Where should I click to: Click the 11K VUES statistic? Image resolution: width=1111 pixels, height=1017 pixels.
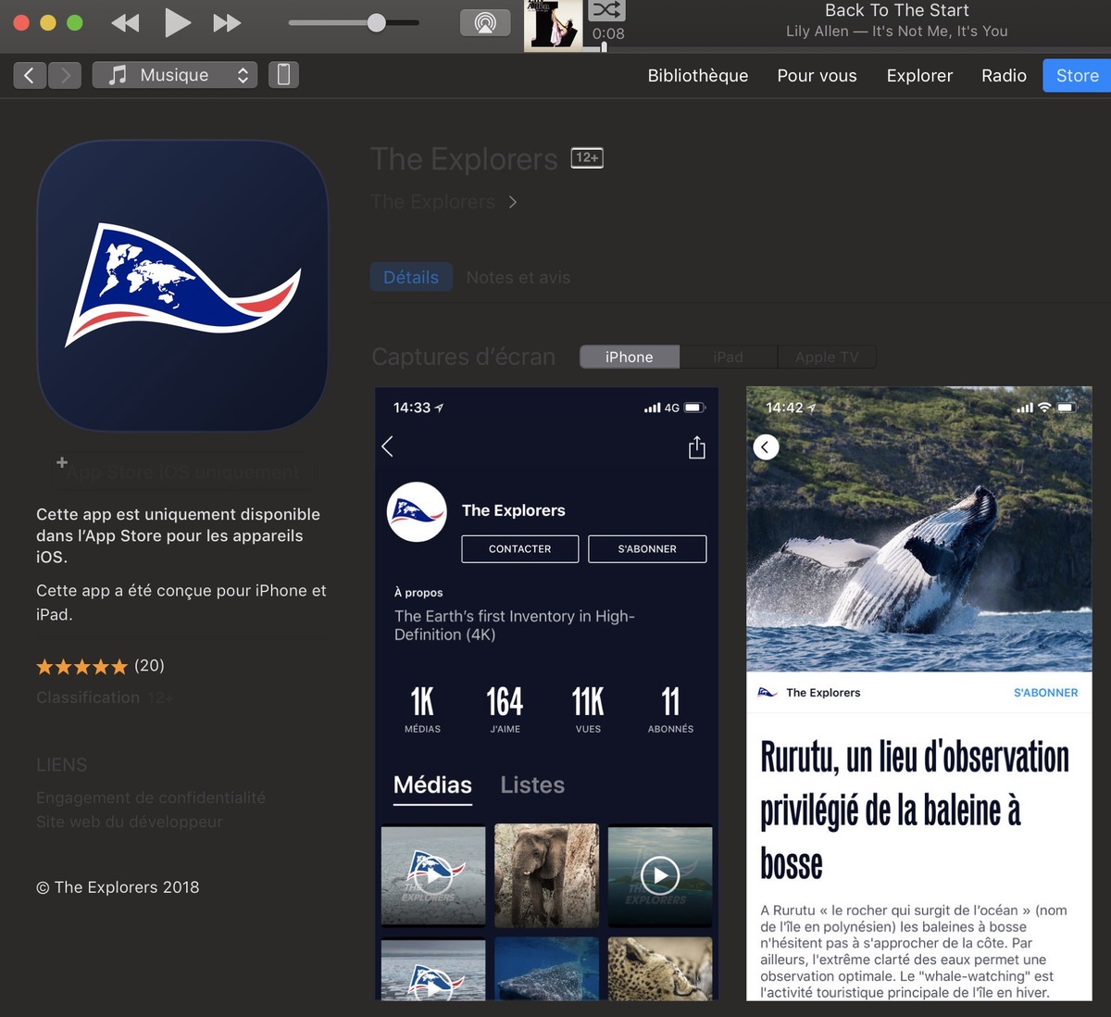(x=588, y=710)
